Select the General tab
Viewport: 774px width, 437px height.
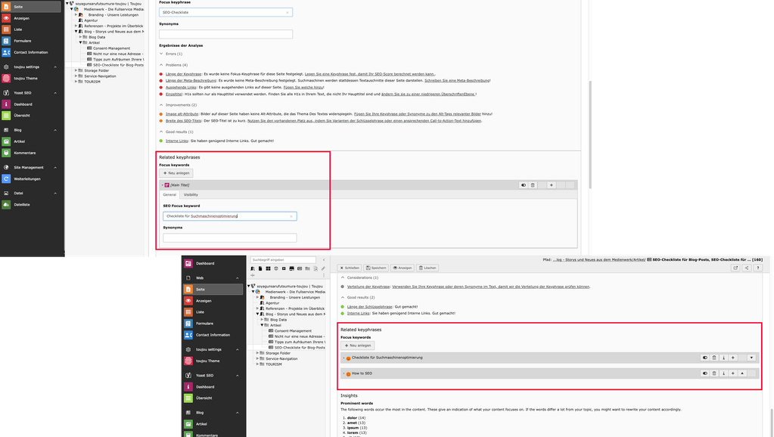coord(169,194)
